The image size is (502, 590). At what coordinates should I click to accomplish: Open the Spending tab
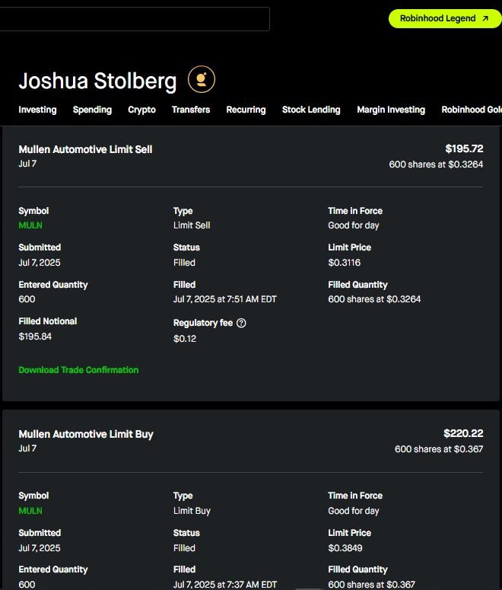[x=92, y=110]
